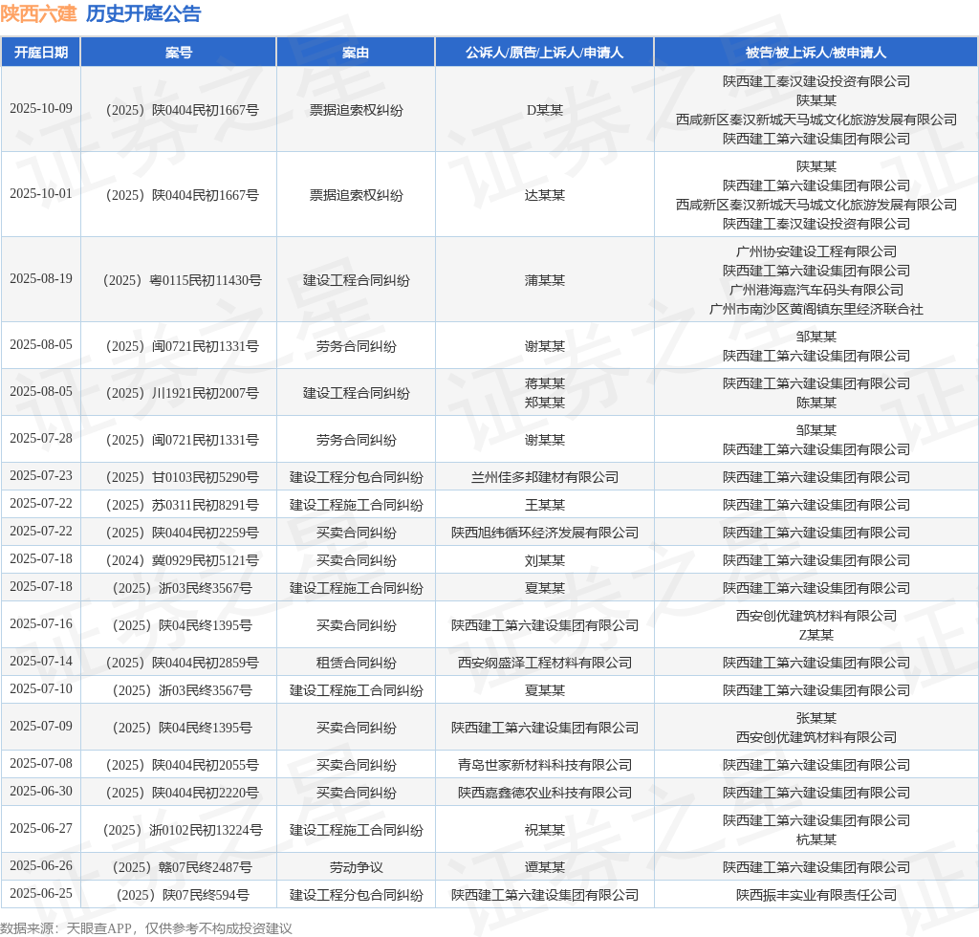Click plaintiff 陕西嘉鑫德农业科技有限公司
This screenshot has height=937, width=979.
(x=544, y=793)
